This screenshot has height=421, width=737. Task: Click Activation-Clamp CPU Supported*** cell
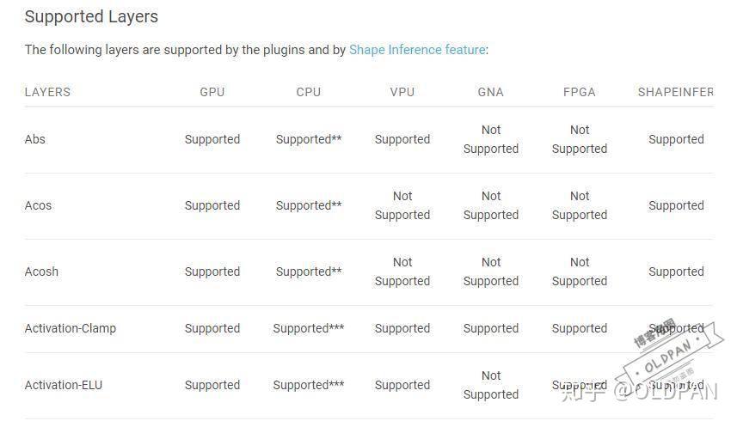[309, 328]
